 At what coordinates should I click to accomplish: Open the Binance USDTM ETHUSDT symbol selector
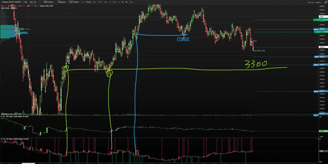click(11, 2)
